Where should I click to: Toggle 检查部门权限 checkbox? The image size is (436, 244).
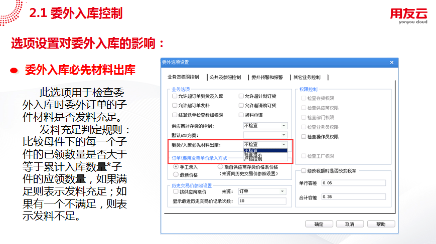click(304, 117)
